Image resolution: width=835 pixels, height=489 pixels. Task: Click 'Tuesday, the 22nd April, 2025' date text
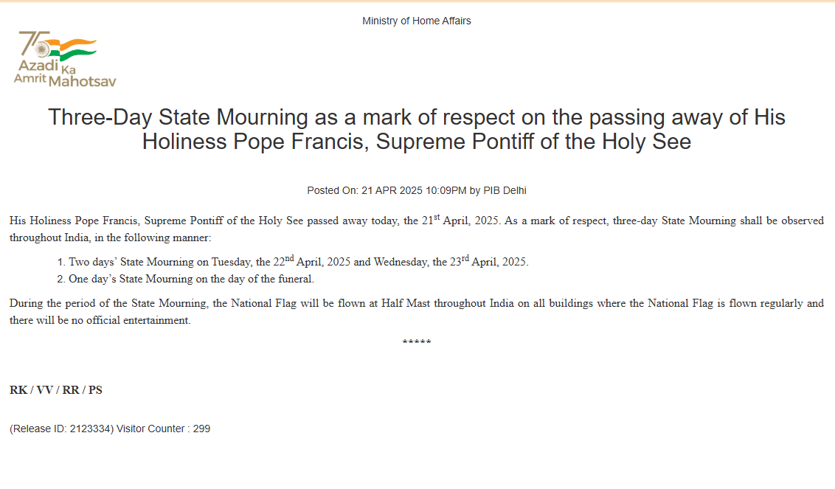tap(281, 262)
